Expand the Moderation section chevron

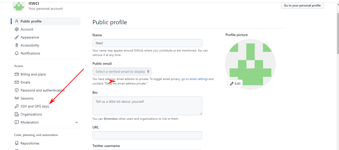[x=77, y=122]
